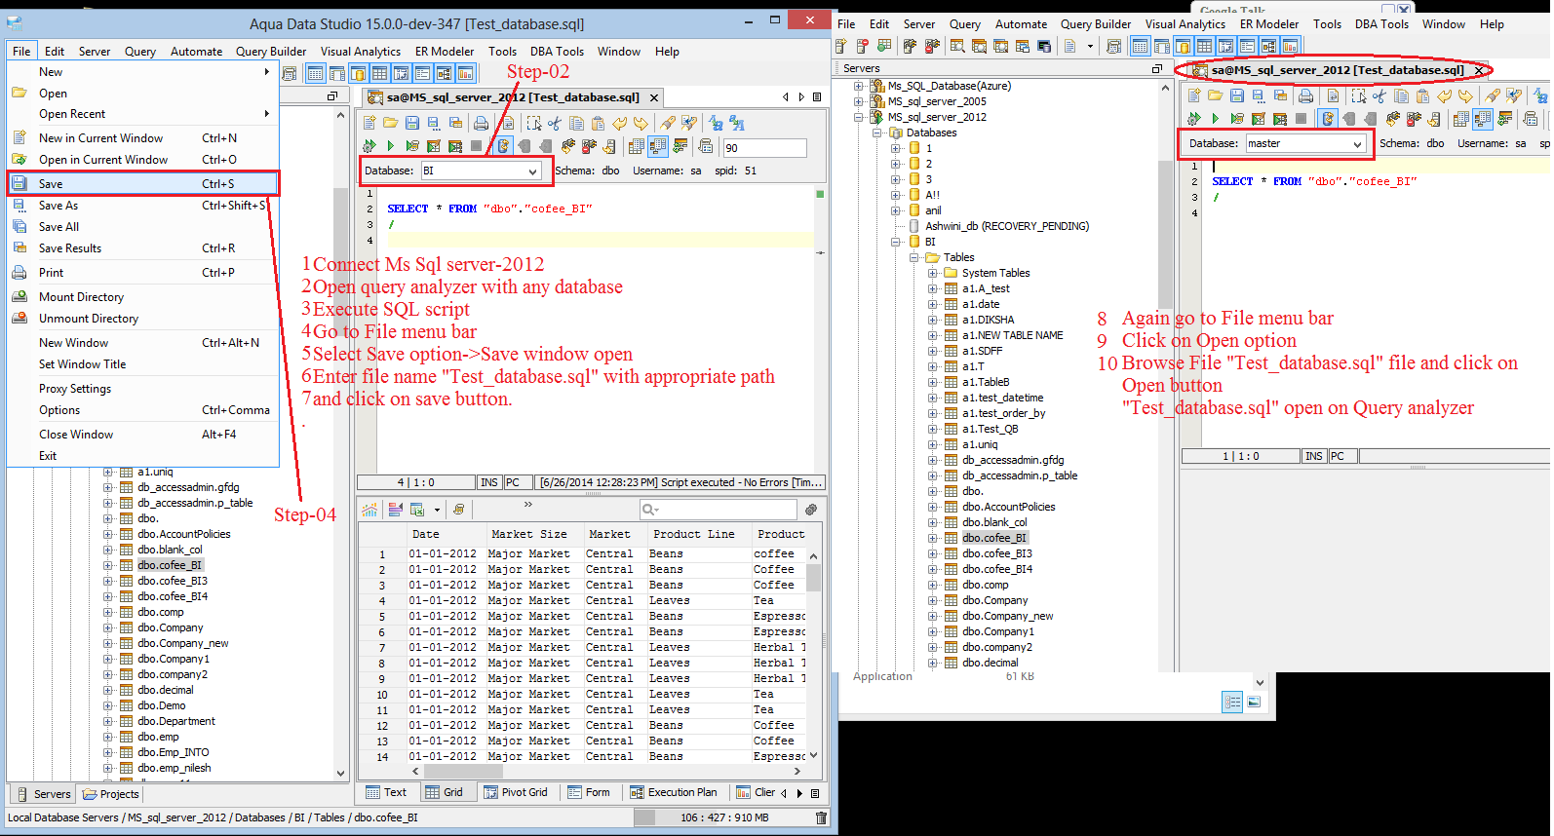Screen dimensions: 1554x836
Task: Toggle the auto-commit icon in right window toolbar
Action: point(1328,119)
